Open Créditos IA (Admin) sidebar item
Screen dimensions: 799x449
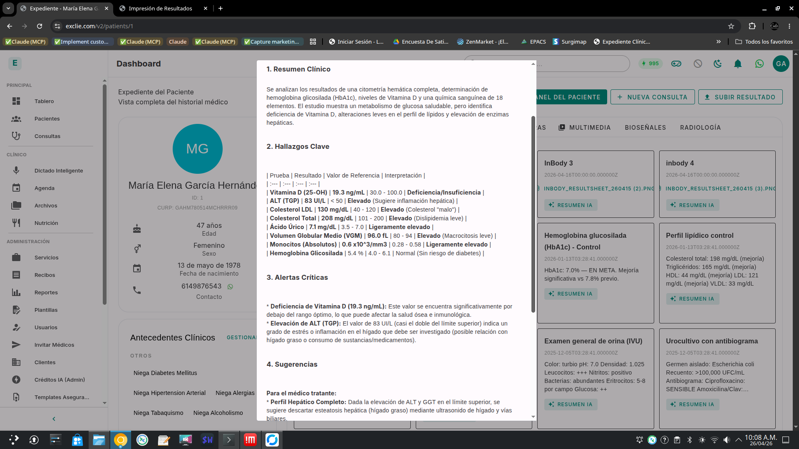[59, 380]
